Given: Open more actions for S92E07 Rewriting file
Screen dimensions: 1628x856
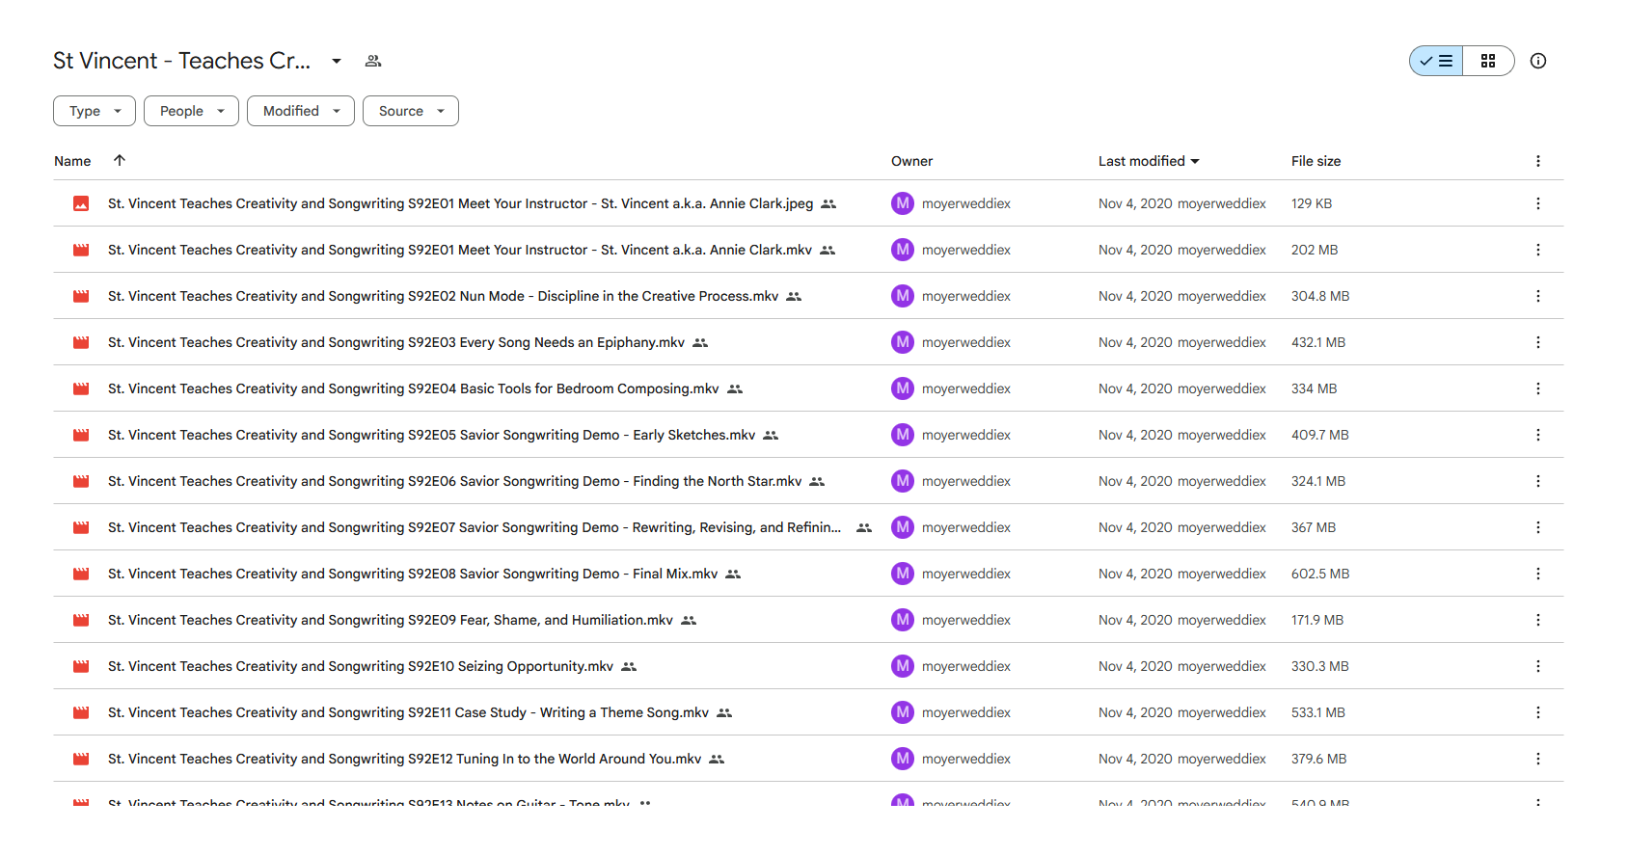Looking at the screenshot, I should (1538, 527).
